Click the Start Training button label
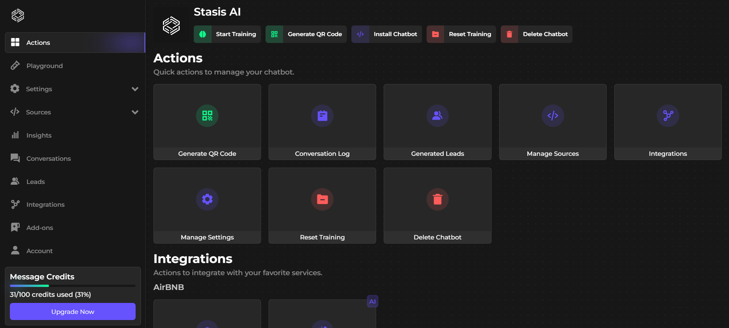This screenshot has width=729, height=328. pos(236,34)
